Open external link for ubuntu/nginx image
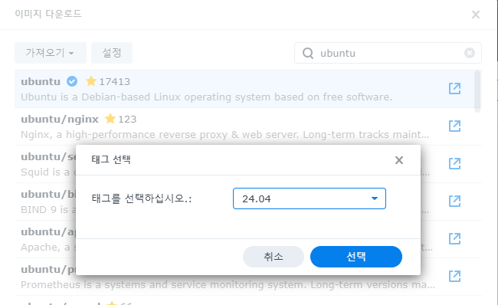Screen dimensions: 498x305 [454, 126]
